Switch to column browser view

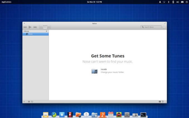point(49,27)
